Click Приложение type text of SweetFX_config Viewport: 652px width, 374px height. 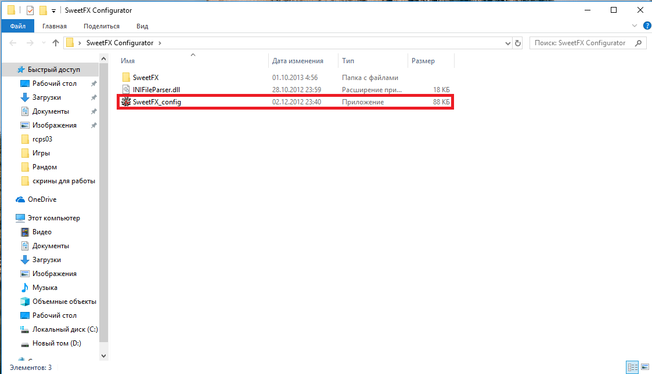363,101
